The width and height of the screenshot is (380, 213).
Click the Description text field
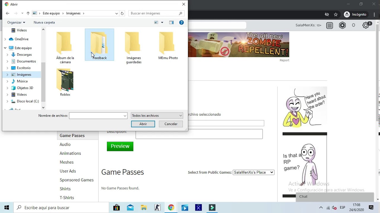pyautogui.click(x=199, y=134)
